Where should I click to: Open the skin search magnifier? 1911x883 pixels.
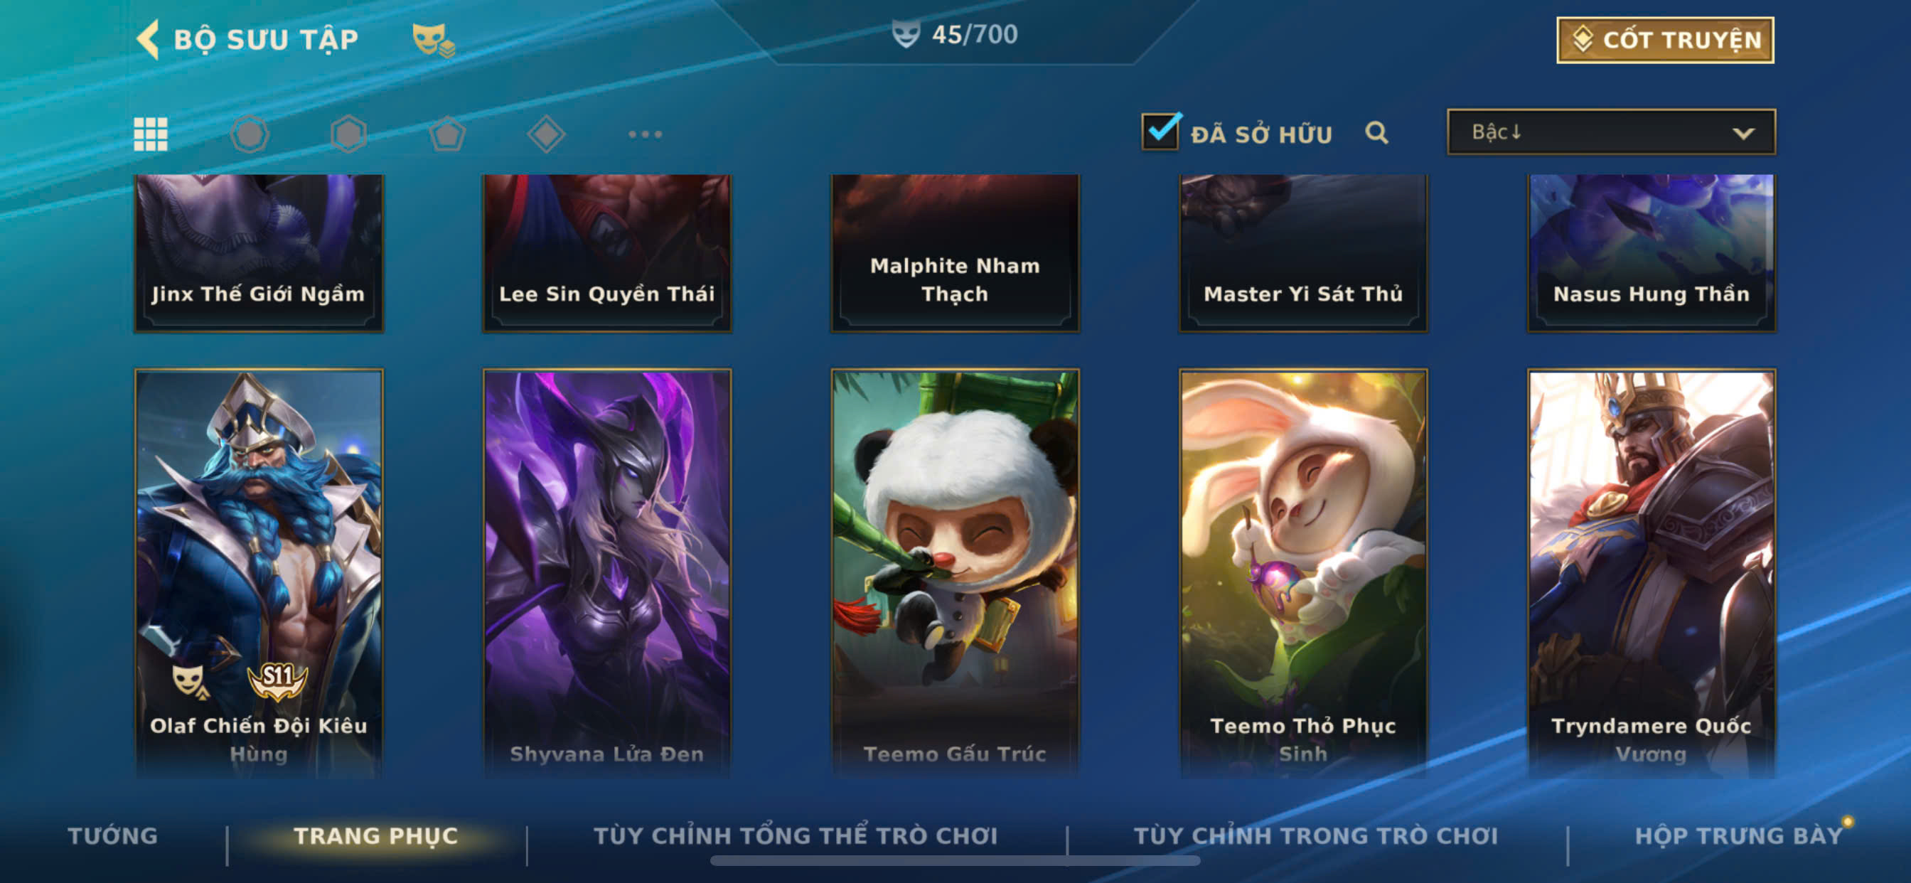[x=1377, y=133]
